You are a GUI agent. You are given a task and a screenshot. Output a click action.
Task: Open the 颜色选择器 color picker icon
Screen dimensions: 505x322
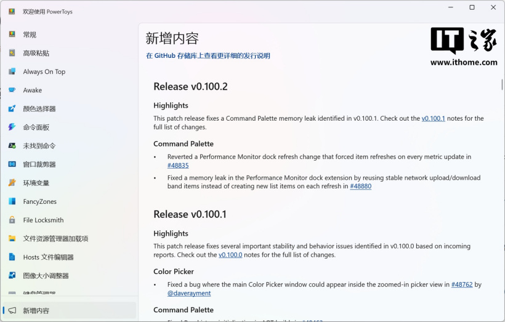pos(12,108)
